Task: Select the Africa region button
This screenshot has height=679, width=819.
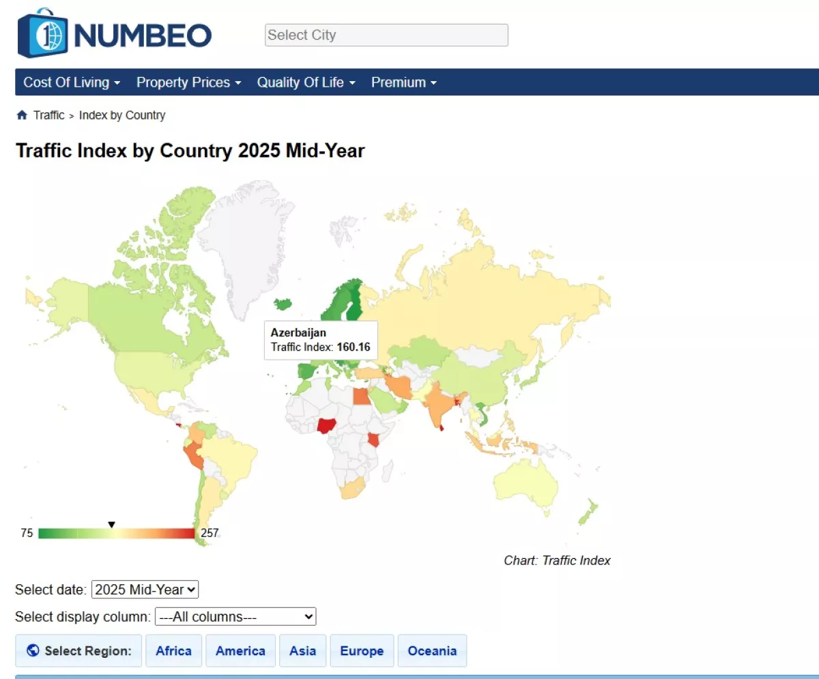Action: 173,650
